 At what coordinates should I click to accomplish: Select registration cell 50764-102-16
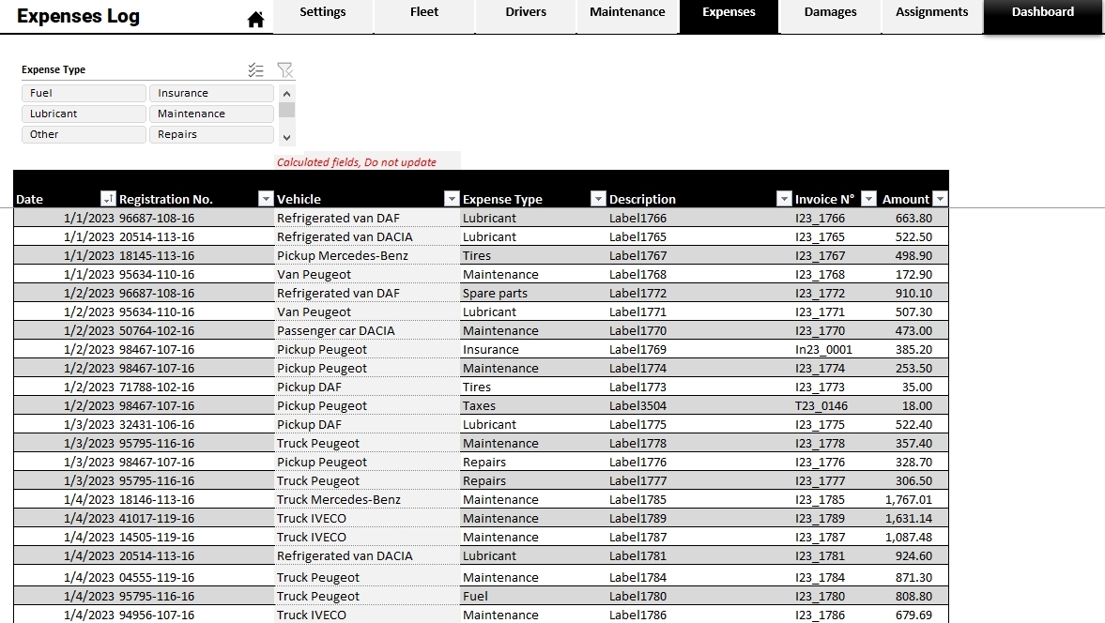(195, 330)
